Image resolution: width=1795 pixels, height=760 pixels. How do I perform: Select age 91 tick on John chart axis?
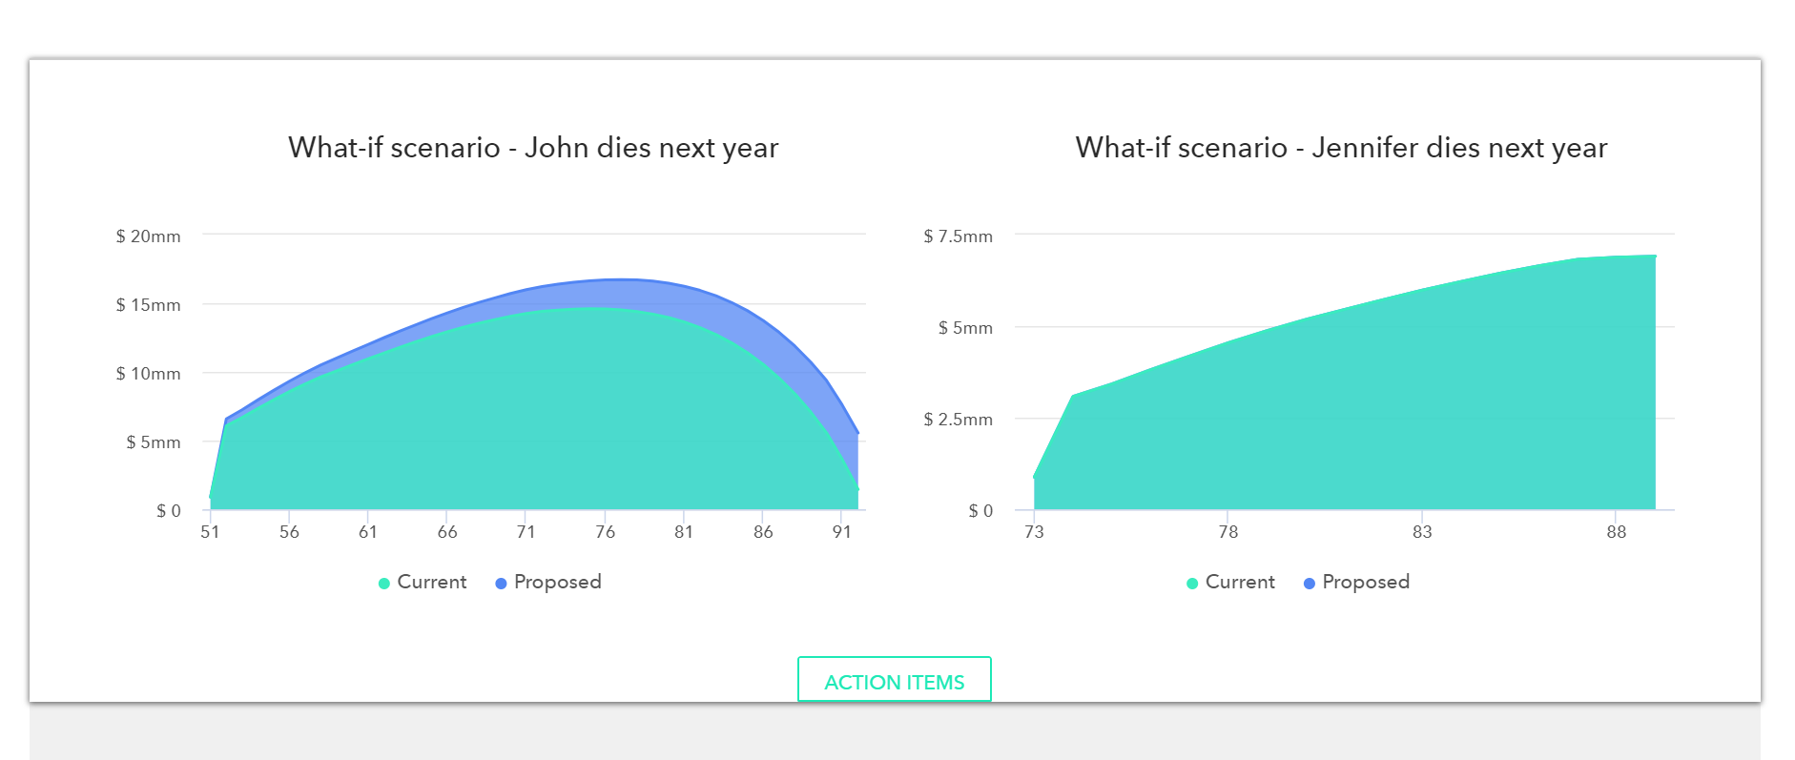841,532
